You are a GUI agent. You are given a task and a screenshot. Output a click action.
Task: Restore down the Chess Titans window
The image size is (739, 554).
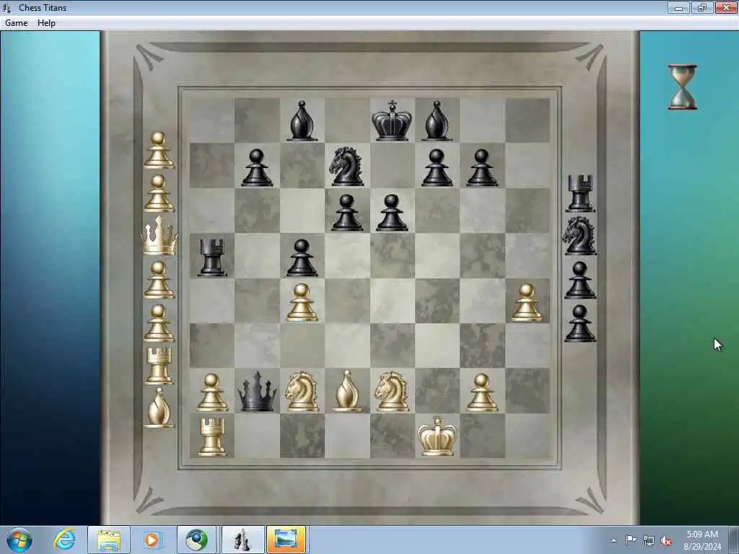click(701, 7)
